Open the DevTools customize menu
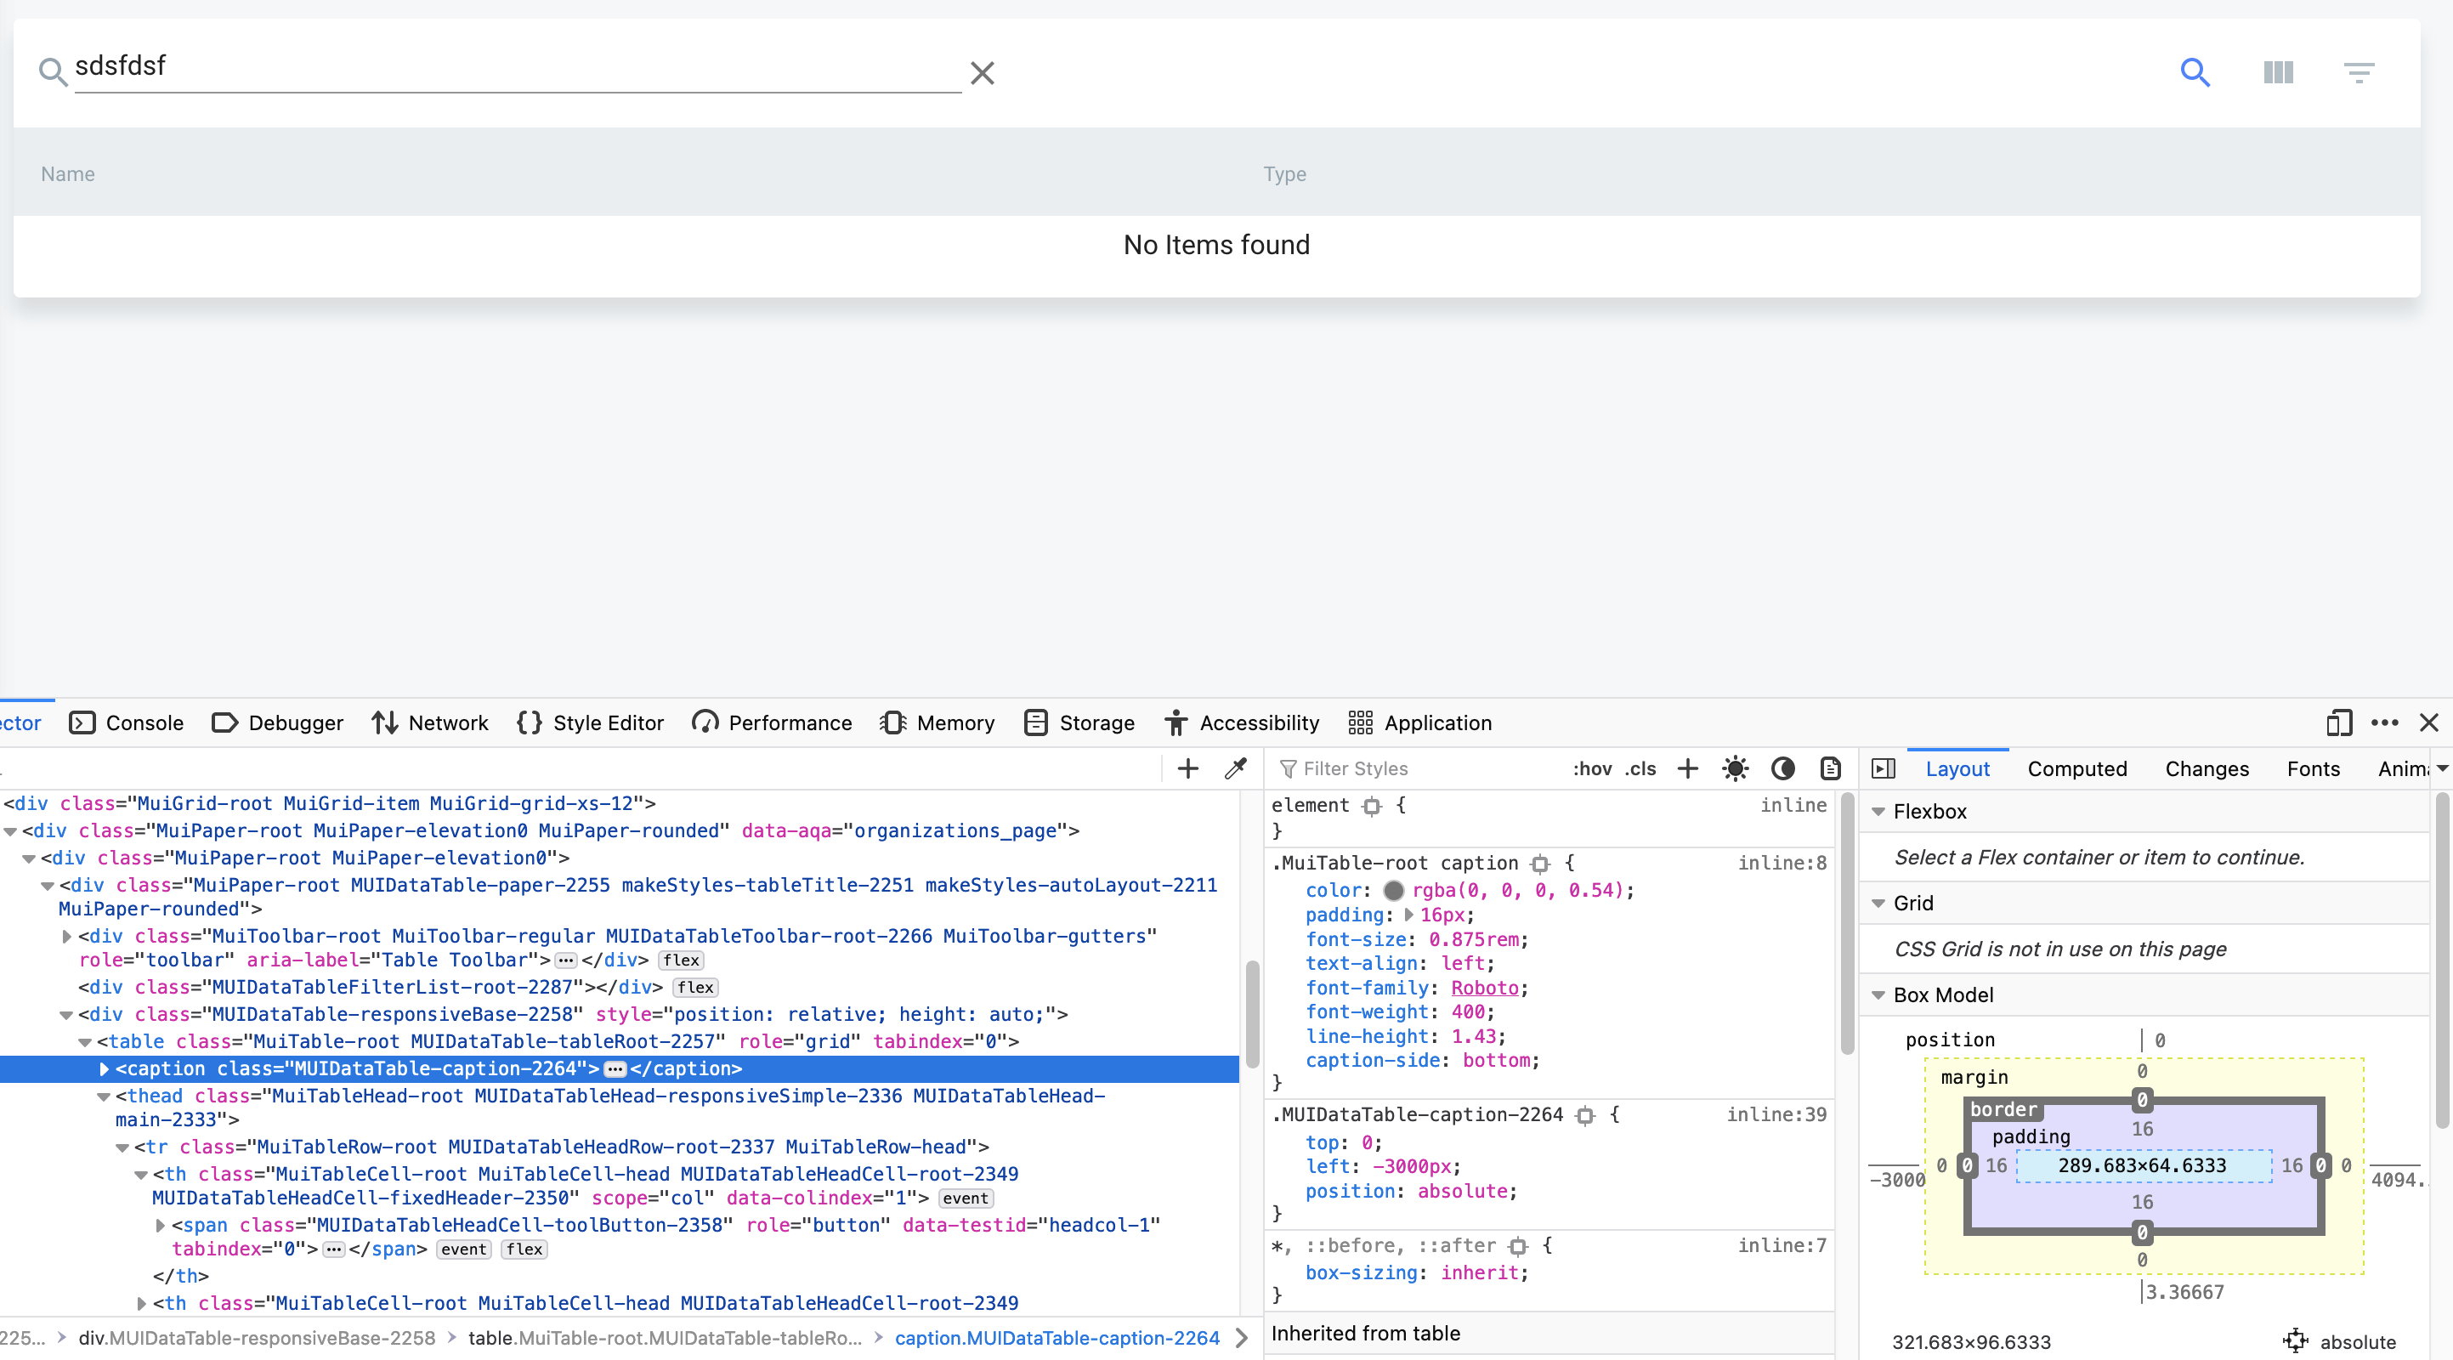The height and width of the screenshot is (1360, 2453). point(2385,722)
